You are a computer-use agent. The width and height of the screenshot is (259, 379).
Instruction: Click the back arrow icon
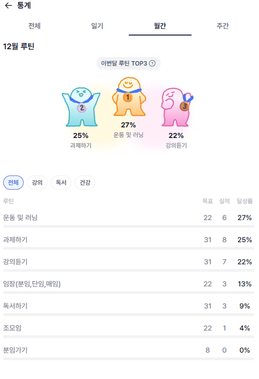click(8, 6)
